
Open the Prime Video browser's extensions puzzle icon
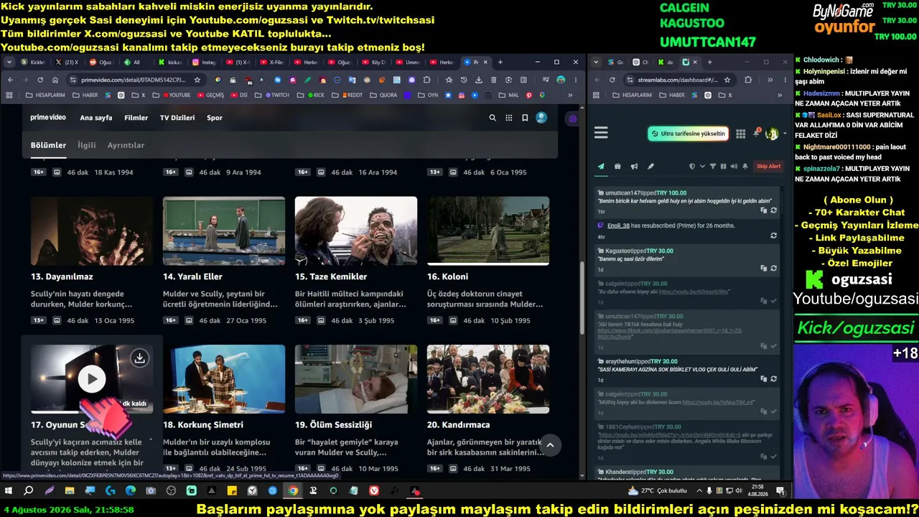point(427,80)
